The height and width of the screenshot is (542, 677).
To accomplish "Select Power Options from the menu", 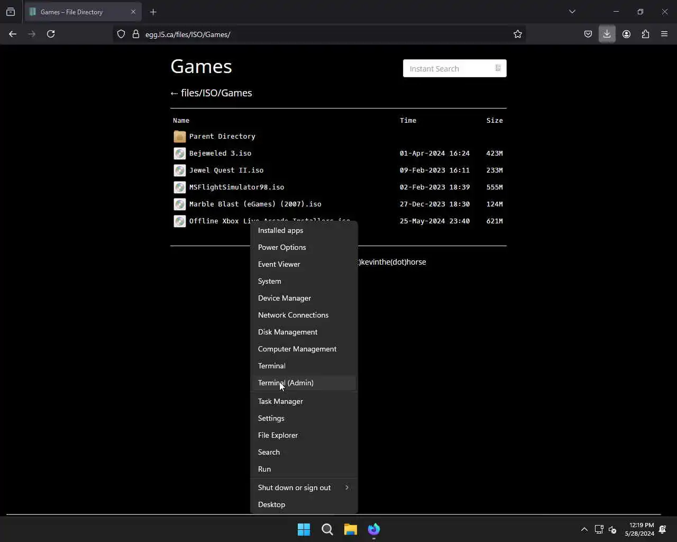I will (x=304, y=247).
